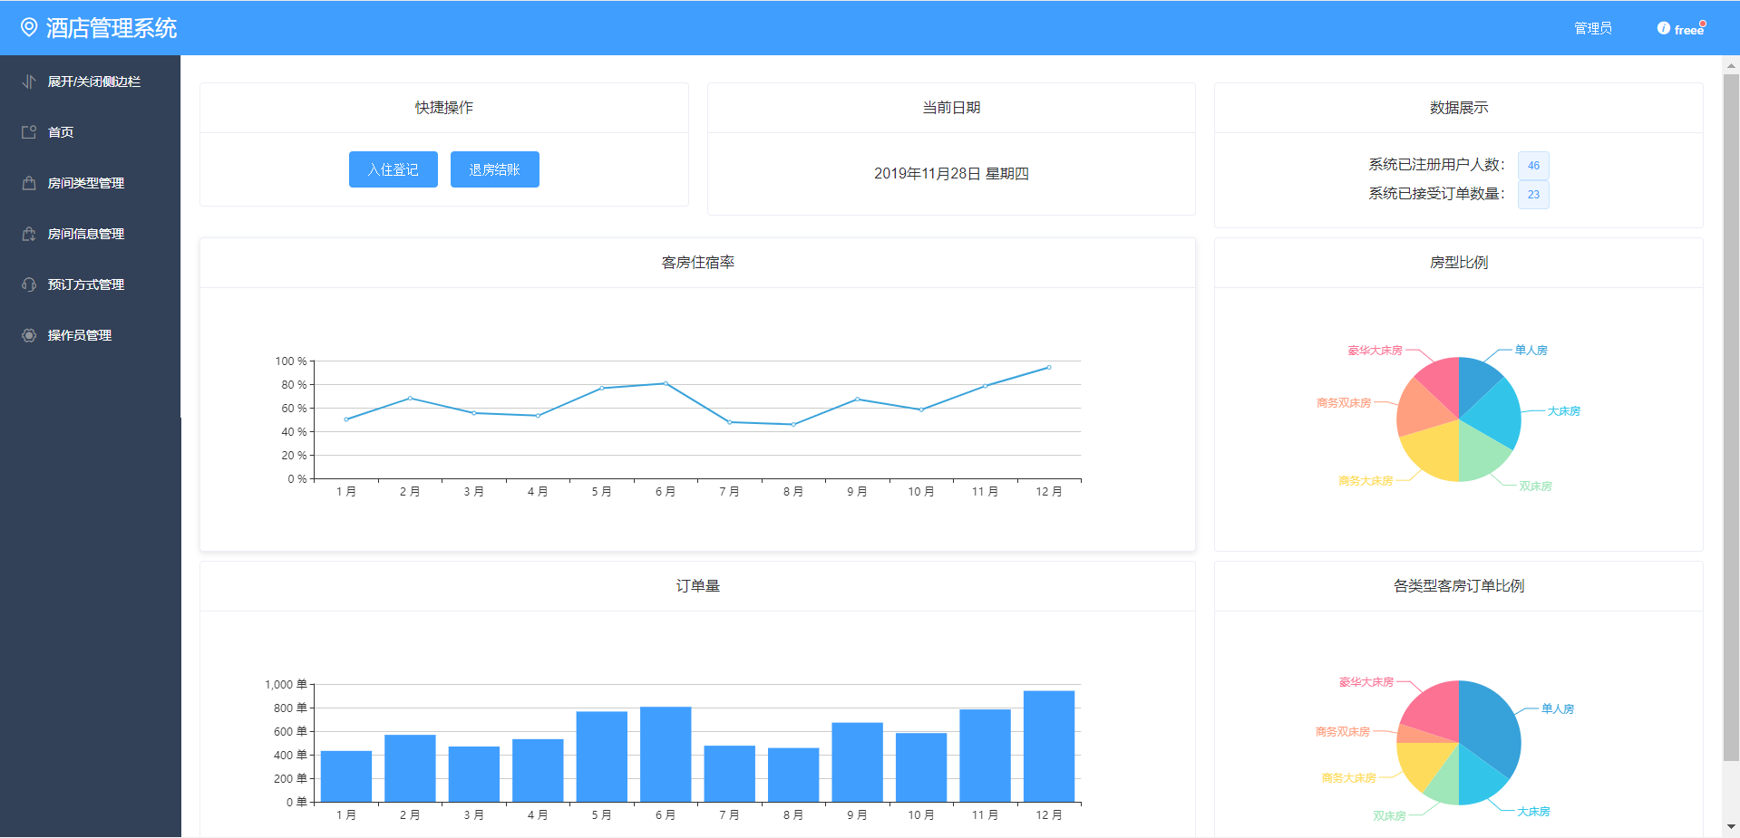This screenshot has height=838, width=1740.
Task: Click the room info management icon
Action: (x=29, y=234)
